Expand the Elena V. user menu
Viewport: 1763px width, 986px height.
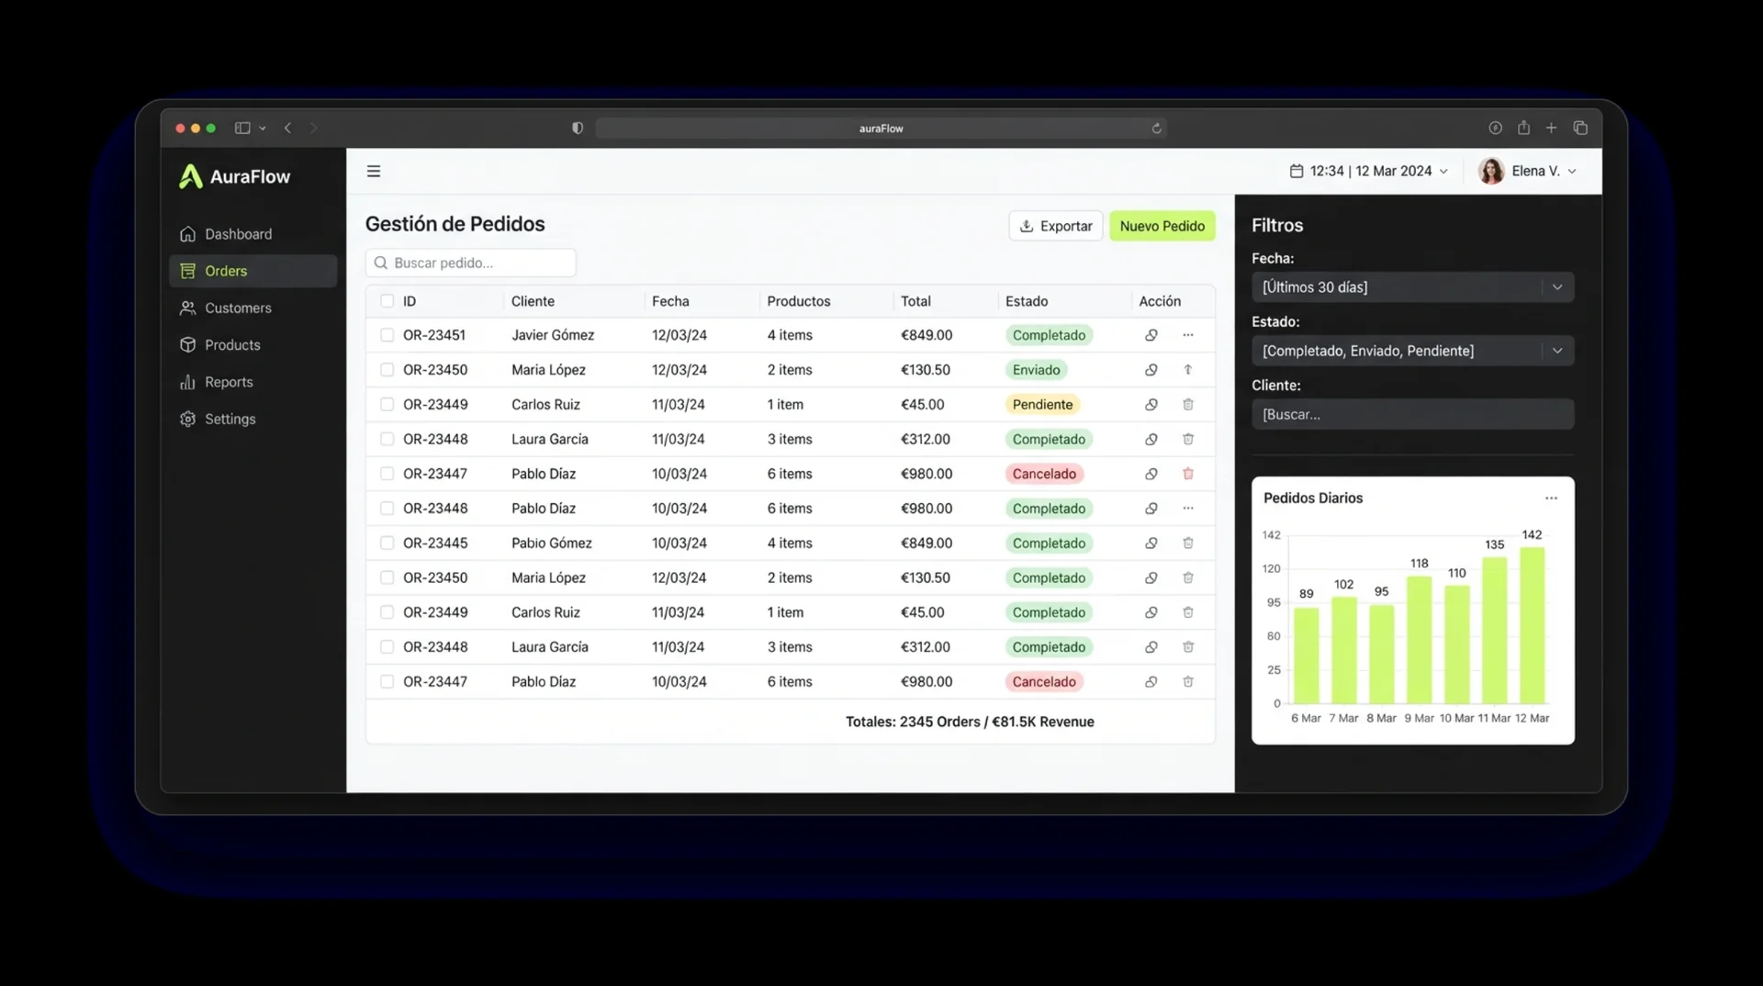(x=1527, y=171)
